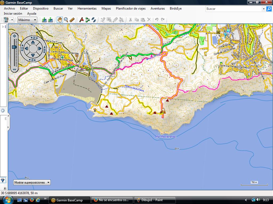Click the Redo arrow icon
273x204 pixels.
tap(163, 19)
